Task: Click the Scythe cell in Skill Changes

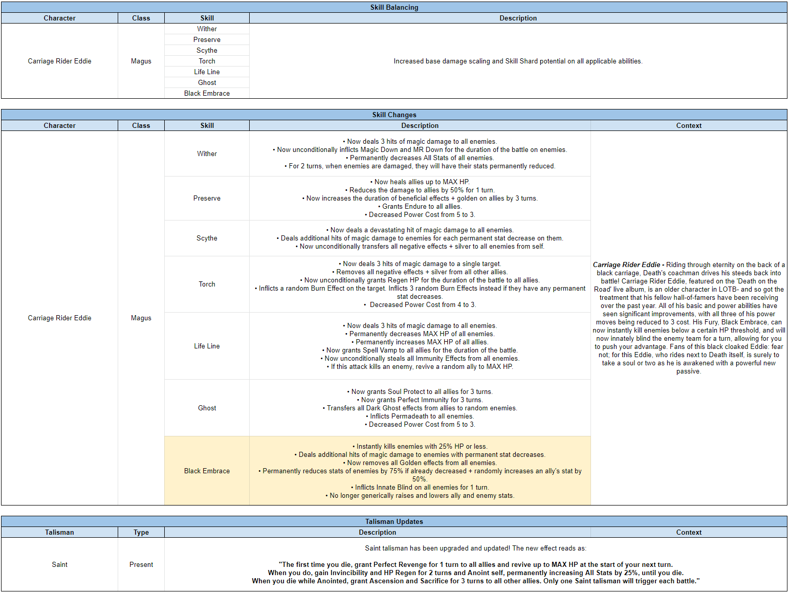Action: [207, 238]
